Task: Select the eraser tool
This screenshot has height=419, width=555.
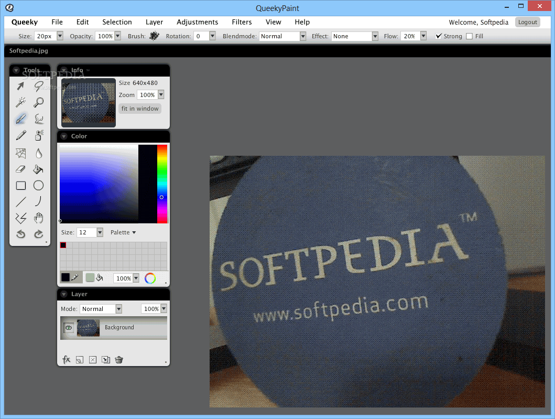Action: (x=20, y=169)
